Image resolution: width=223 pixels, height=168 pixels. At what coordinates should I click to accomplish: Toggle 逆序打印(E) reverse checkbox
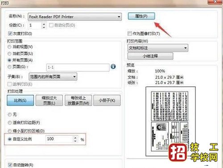(x=9, y=84)
